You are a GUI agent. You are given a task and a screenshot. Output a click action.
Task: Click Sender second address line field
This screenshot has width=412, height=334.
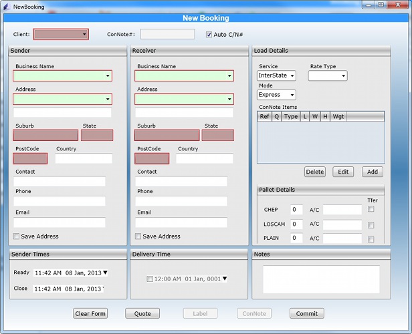tap(63, 112)
